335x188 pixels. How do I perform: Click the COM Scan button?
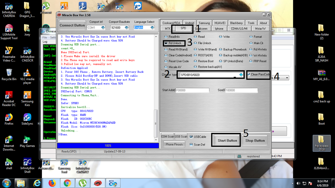(x=167, y=137)
